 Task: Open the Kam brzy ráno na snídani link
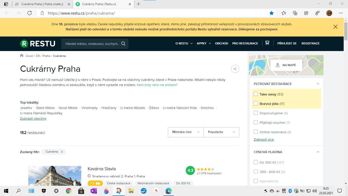pos(157,85)
